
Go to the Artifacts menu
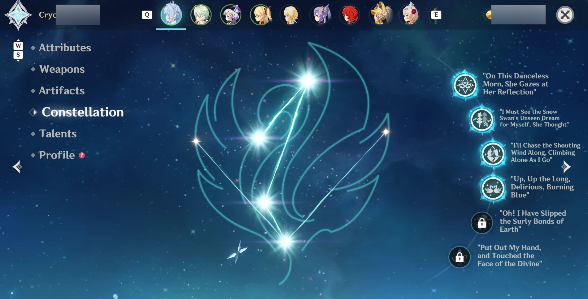click(62, 91)
